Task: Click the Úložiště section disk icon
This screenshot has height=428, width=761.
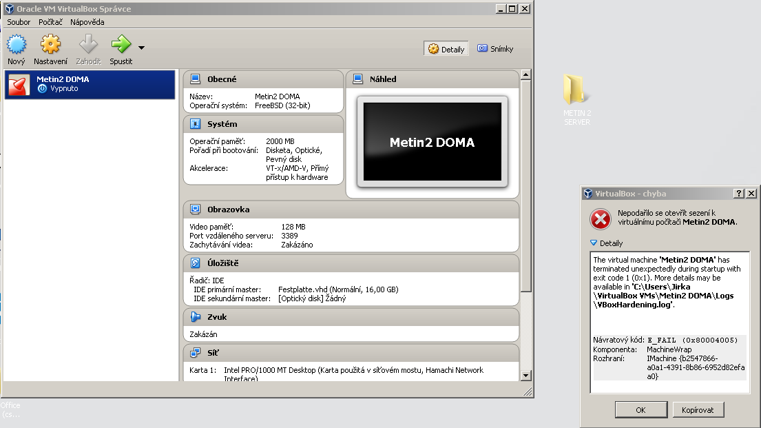Action: point(195,263)
